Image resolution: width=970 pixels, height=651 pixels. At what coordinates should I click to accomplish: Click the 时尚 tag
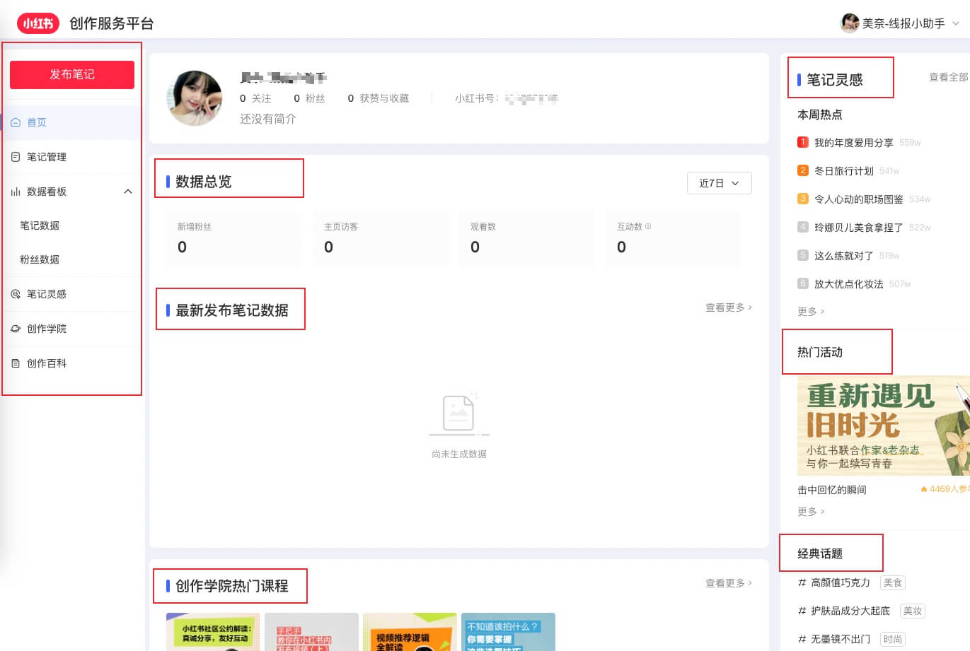coord(893,639)
